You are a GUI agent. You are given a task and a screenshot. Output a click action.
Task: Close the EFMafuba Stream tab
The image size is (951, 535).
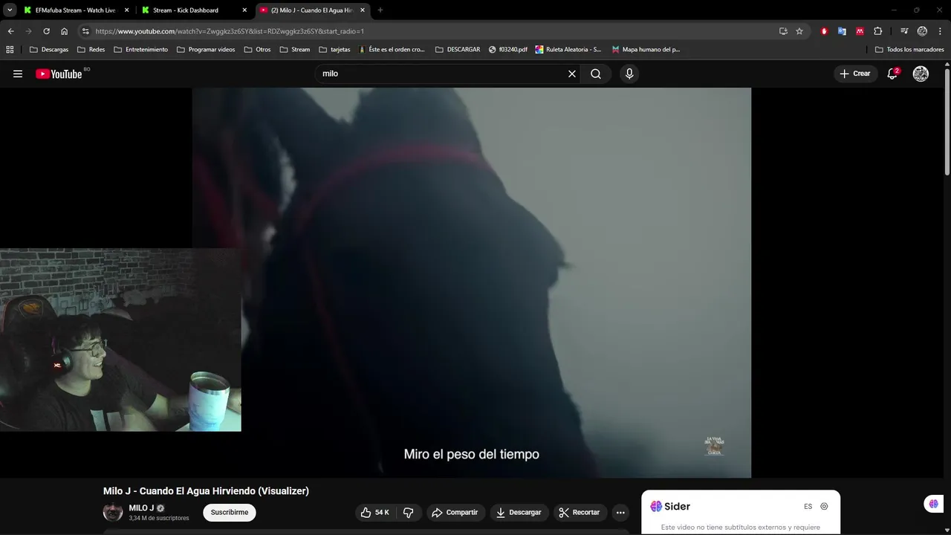click(x=126, y=10)
